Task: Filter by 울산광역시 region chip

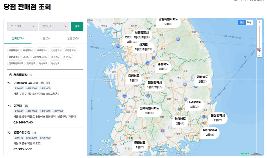Action: (14, 57)
